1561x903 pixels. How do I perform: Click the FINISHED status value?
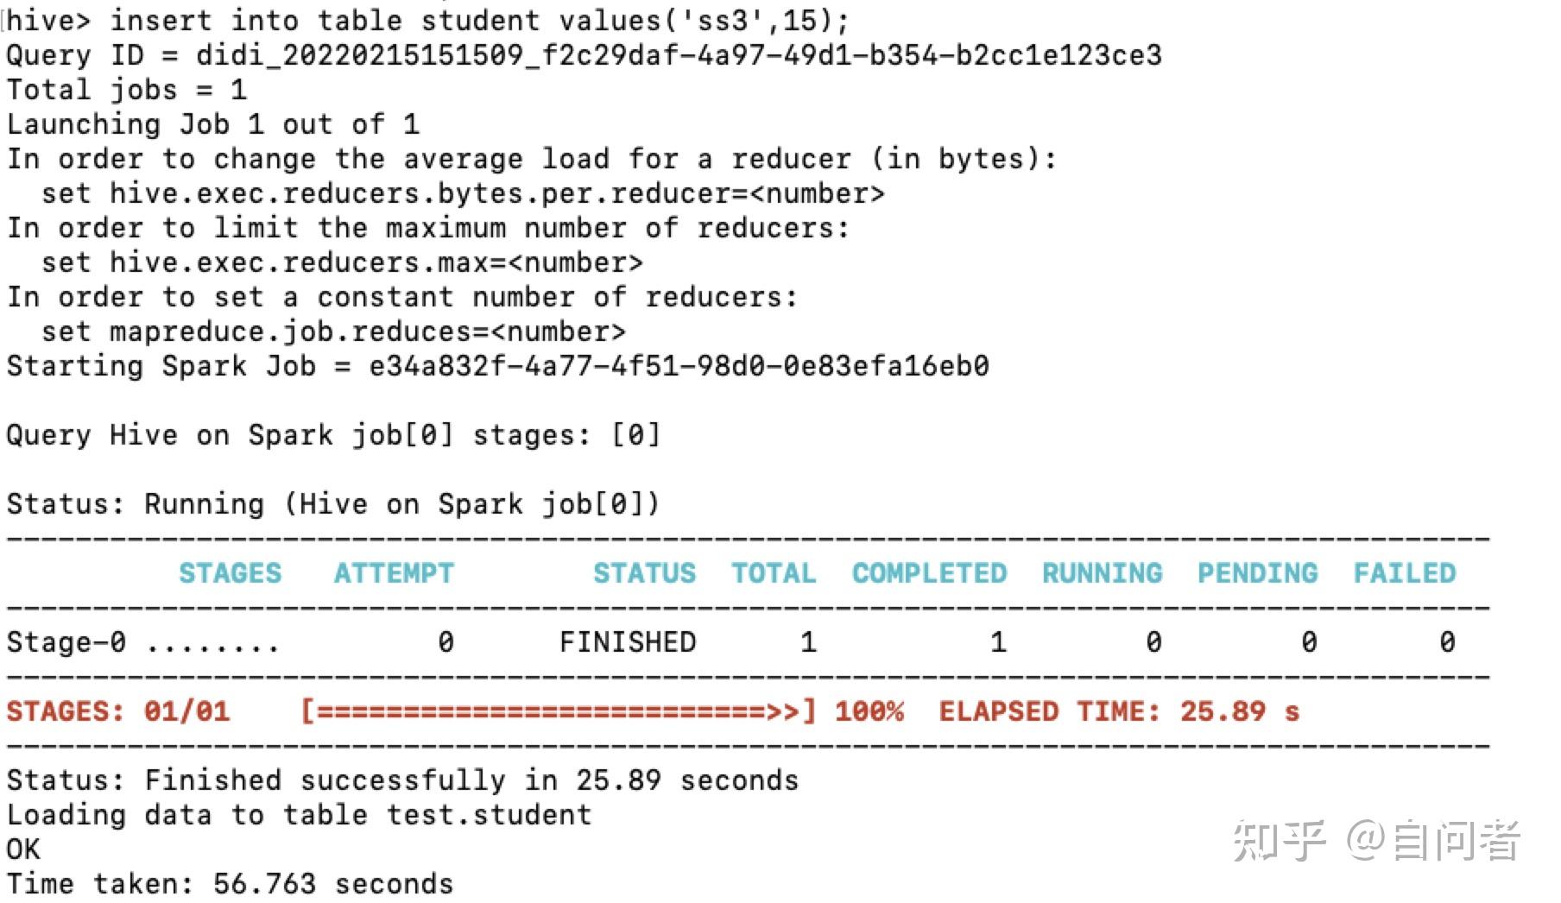click(628, 642)
